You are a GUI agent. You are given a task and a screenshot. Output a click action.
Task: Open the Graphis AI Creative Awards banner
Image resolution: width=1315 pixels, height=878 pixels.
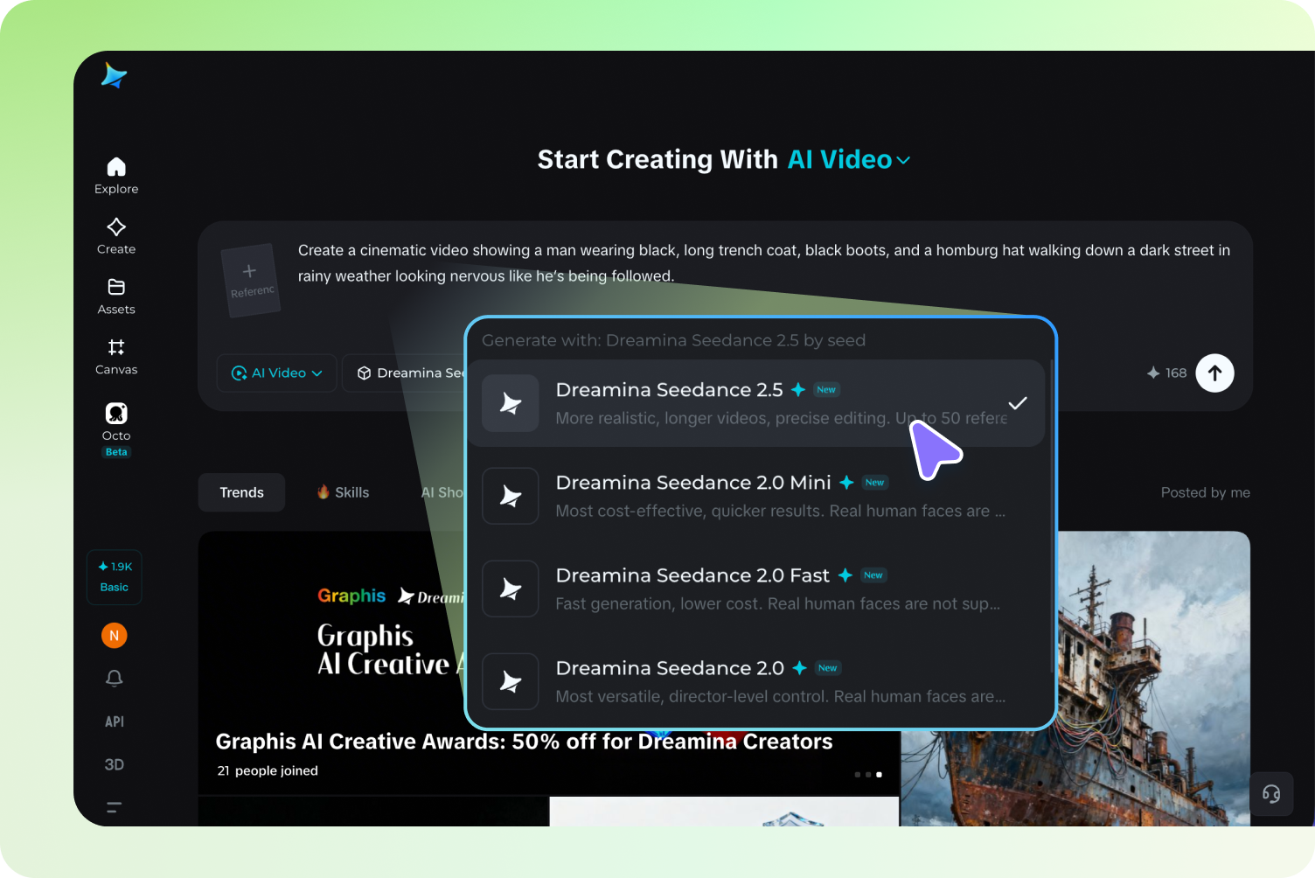pyautogui.click(x=549, y=663)
